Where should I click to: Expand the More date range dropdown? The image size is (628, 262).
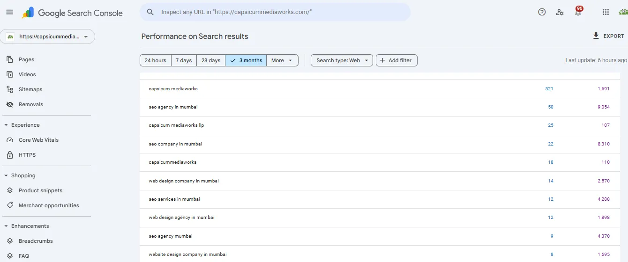(x=282, y=60)
